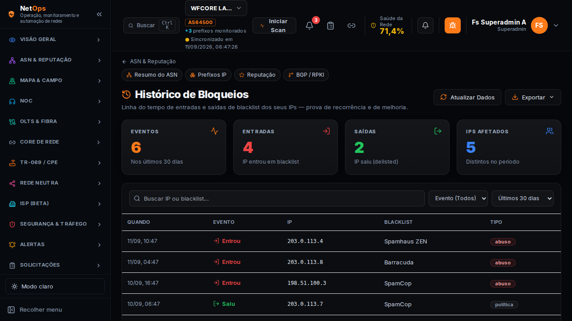Click IP address 203.0.113.4 in table

pos(305,242)
